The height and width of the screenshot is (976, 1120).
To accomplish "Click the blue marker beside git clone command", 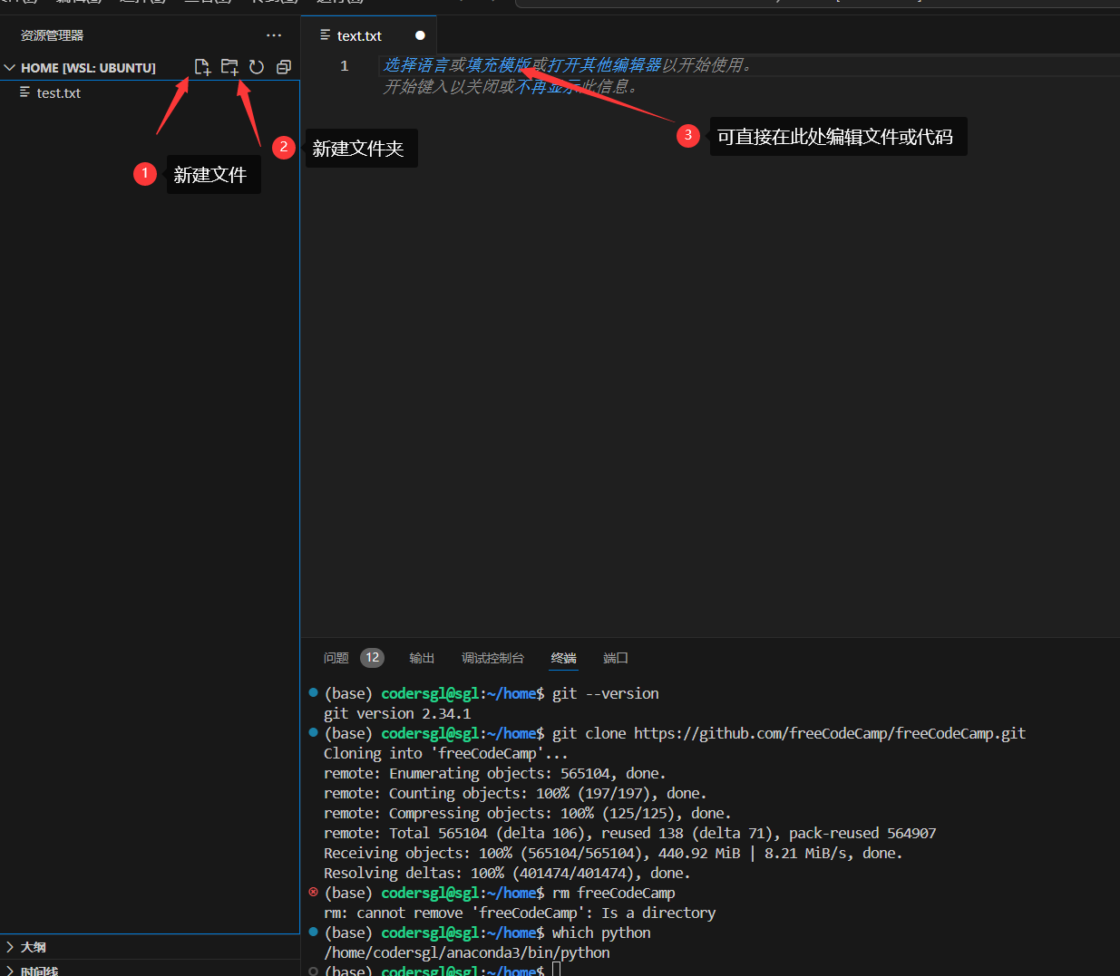I will coord(314,732).
